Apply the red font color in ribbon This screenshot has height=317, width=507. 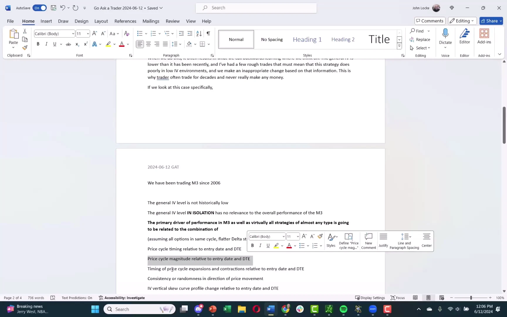(x=122, y=44)
